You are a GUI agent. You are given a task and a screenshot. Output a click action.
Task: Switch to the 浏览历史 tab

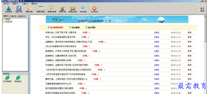tap(22, 16)
